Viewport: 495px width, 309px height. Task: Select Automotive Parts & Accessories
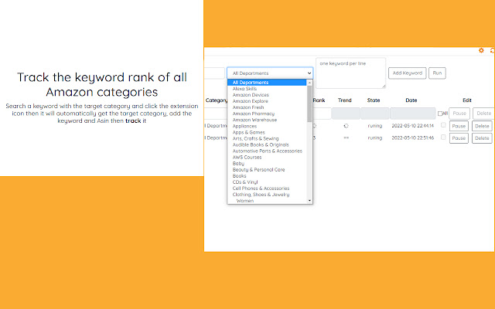[268, 151]
